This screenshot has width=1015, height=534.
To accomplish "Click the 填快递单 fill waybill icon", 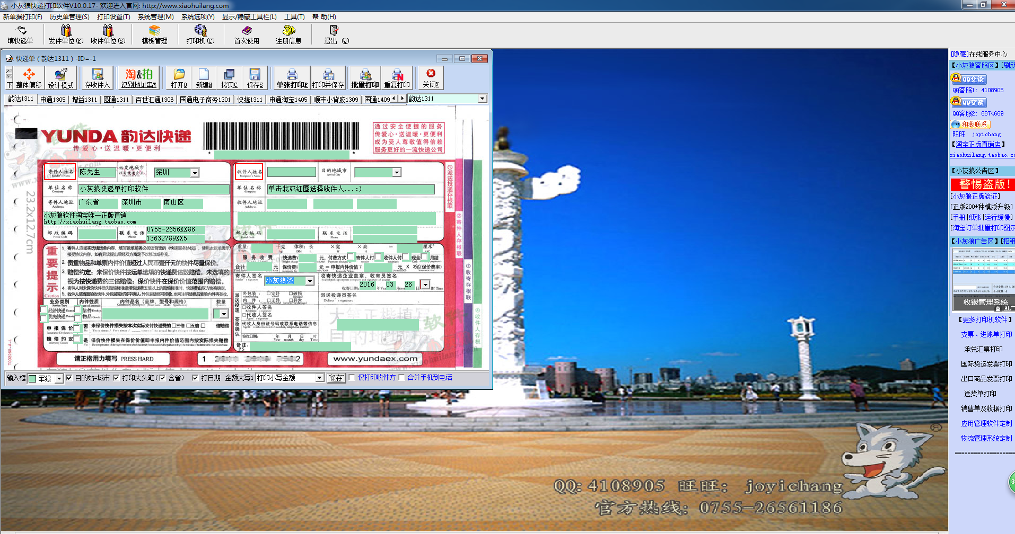I will pos(21,34).
